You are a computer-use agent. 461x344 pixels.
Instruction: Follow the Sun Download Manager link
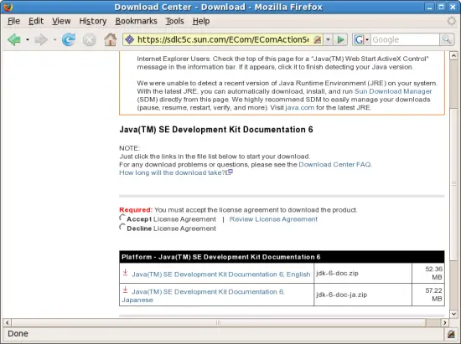(393, 91)
